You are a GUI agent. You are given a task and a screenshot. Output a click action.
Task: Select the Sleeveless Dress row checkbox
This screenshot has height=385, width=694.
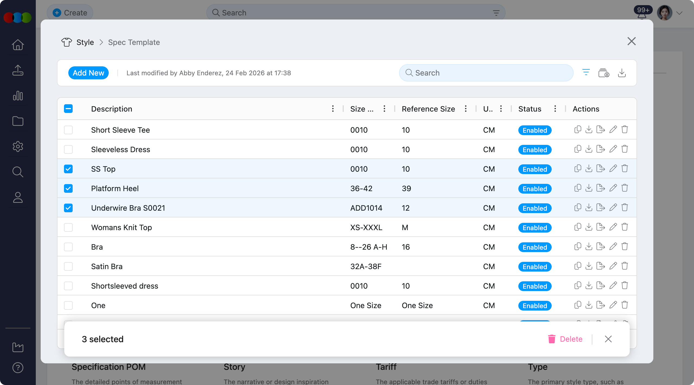point(68,149)
